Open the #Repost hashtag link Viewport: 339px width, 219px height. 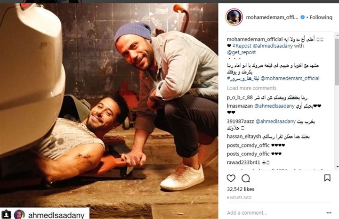(242, 46)
